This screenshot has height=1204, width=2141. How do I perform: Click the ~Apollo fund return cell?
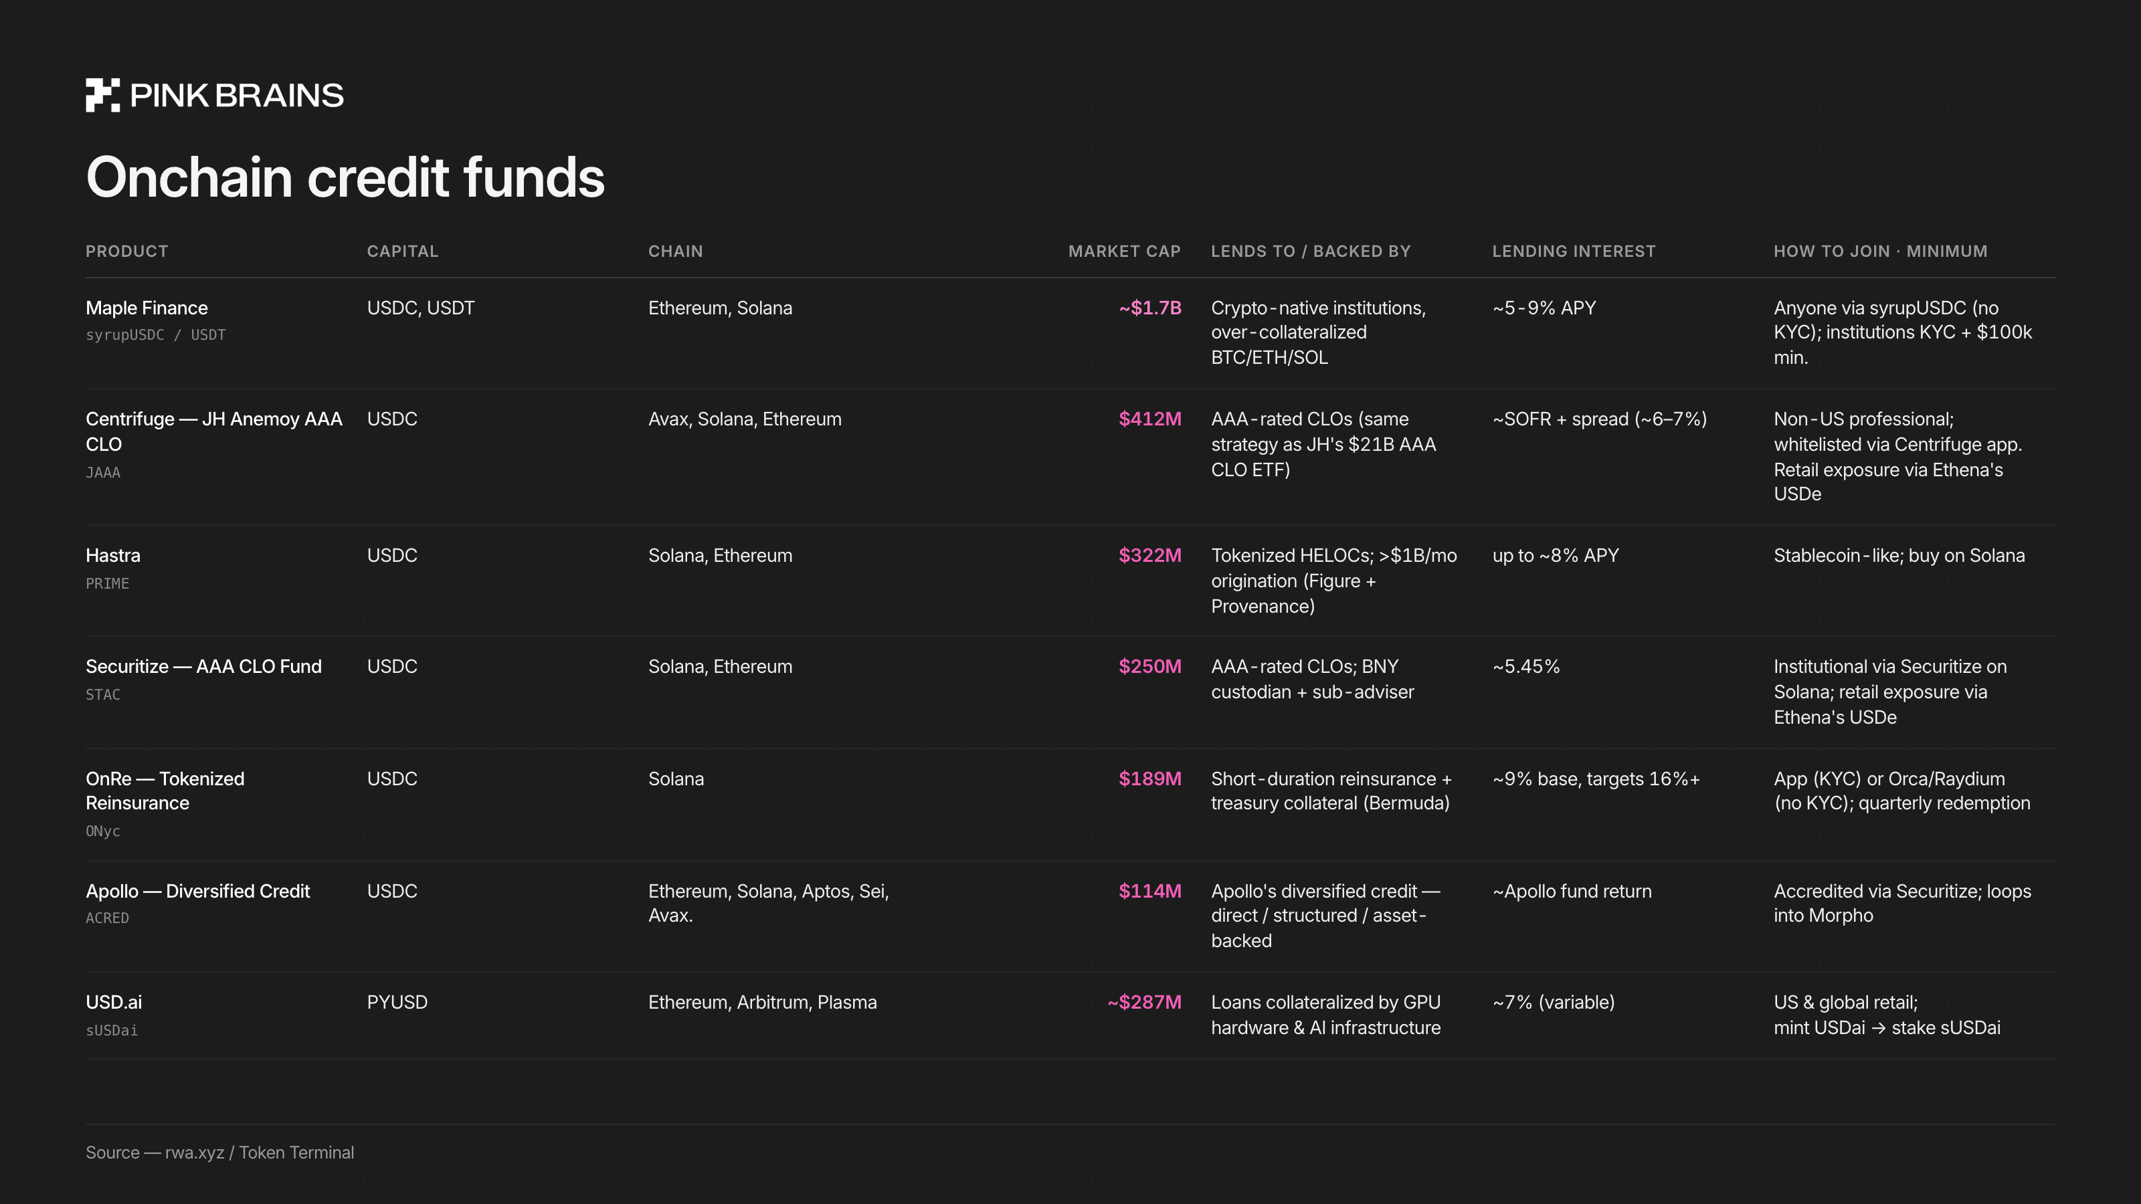[1572, 891]
